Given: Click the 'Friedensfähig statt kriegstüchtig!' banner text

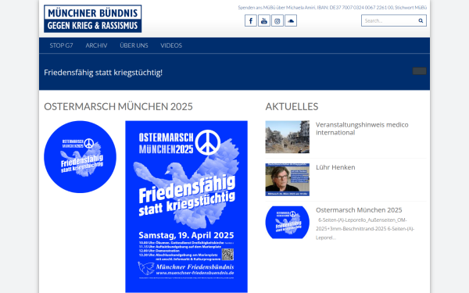Looking at the screenshot, I should coord(103,73).
